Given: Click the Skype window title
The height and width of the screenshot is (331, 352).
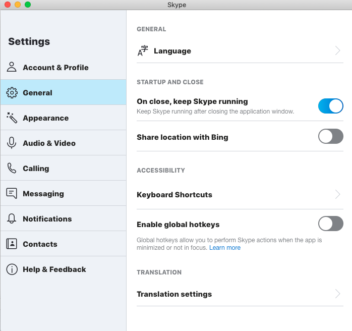Looking at the screenshot, I should coord(177,5).
